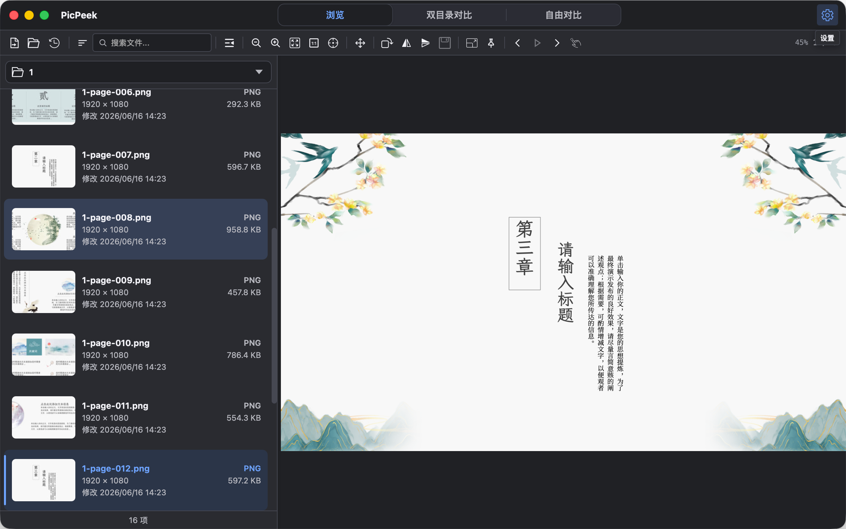
Task: Expand the folder '1' dropdown
Action: 138,72
